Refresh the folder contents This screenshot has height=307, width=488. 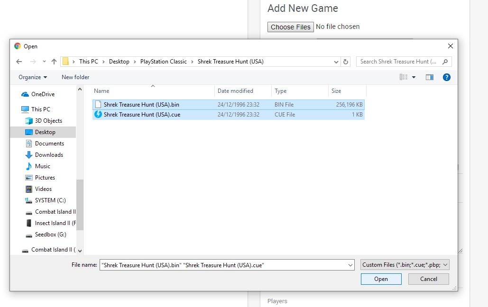pyautogui.click(x=345, y=62)
